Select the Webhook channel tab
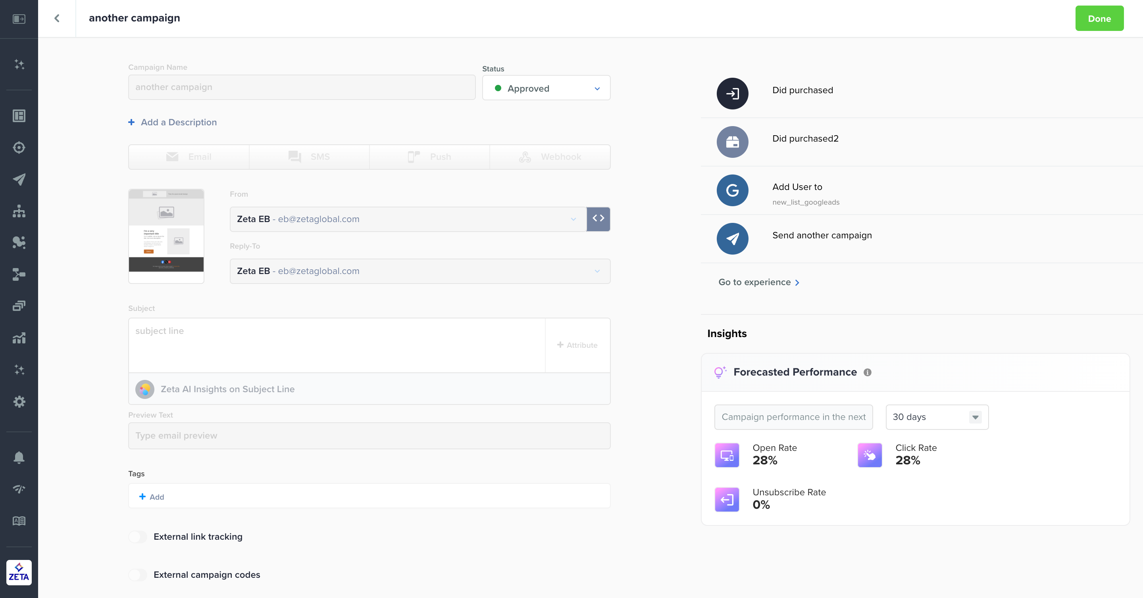Viewport: 1143px width, 598px height. click(x=550, y=157)
